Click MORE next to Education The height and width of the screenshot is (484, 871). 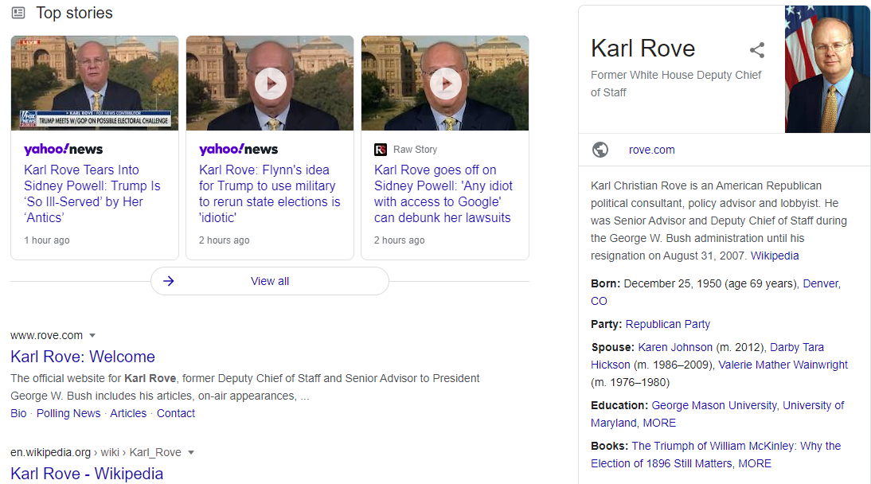click(659, 423)
